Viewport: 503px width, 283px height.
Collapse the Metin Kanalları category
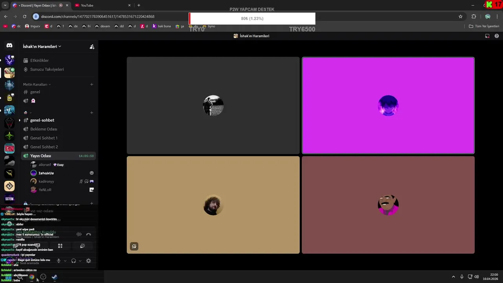pyautogui.click(x=37, y=85)
